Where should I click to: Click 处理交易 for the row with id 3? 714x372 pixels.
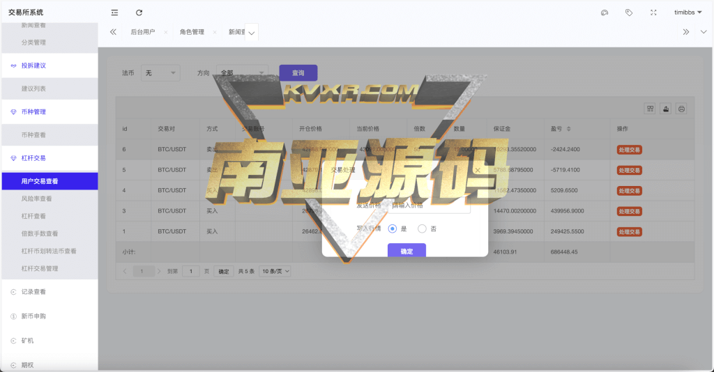(630, 211)
